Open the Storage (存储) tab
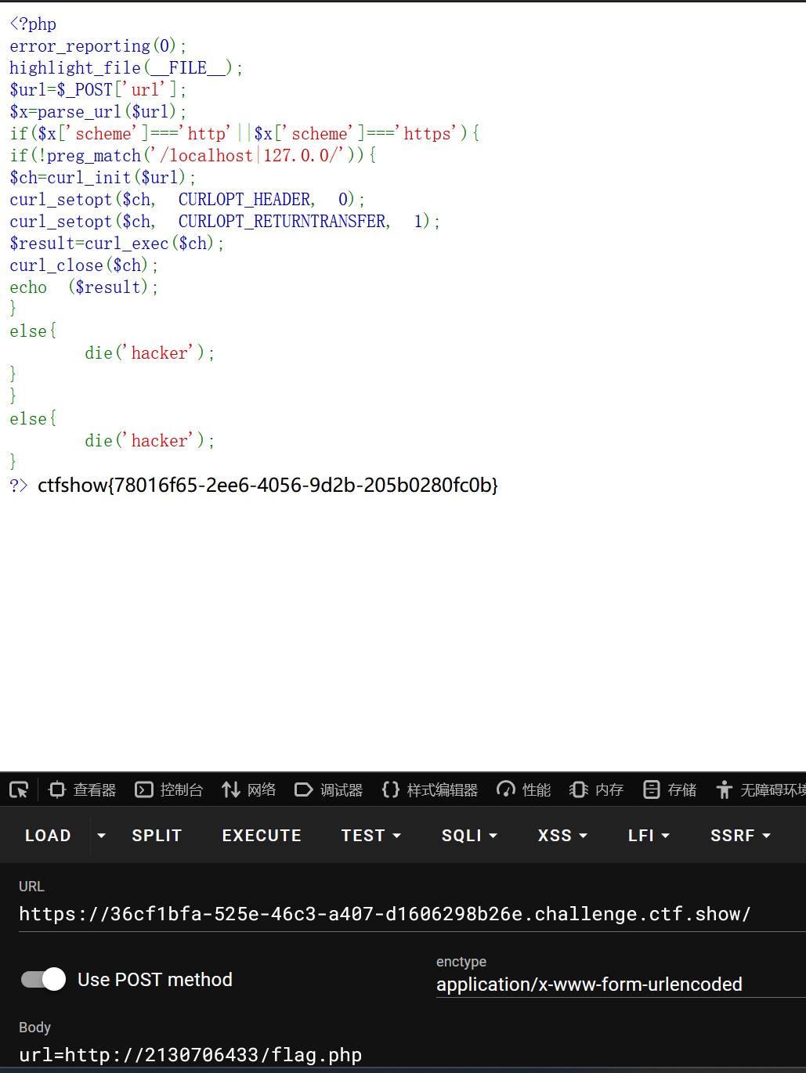This screenshot has width=806, height=1073. click(x=670, y=789)
